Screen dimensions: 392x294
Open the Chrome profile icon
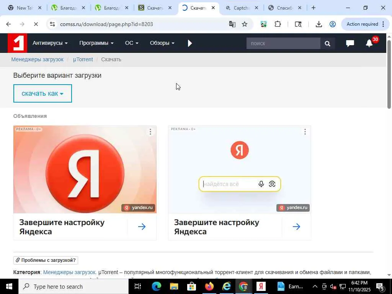tap(333, 24)
